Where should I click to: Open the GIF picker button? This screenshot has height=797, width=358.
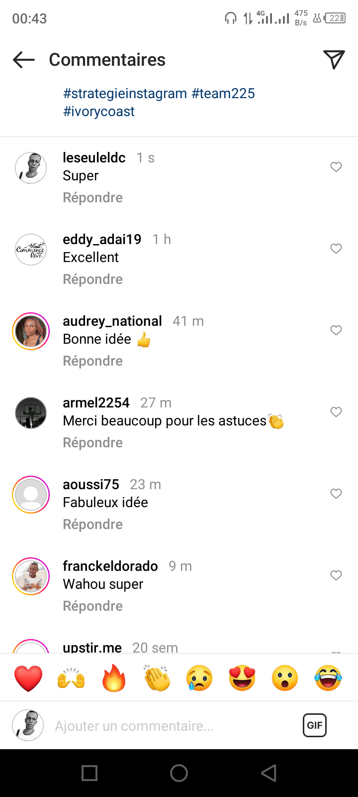pos(314,725)
